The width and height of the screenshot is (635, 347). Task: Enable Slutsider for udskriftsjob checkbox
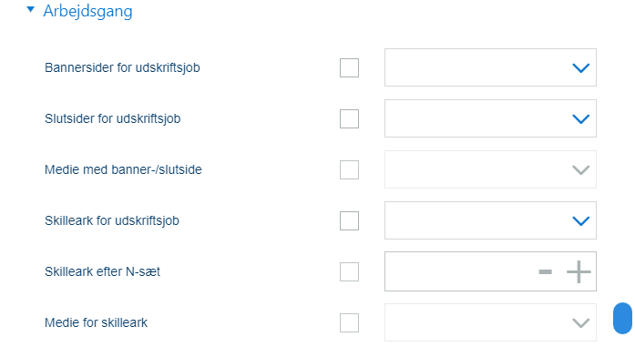(349, 118)
